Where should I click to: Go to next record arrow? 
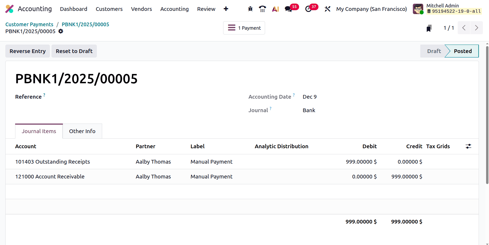pos(477,28)
